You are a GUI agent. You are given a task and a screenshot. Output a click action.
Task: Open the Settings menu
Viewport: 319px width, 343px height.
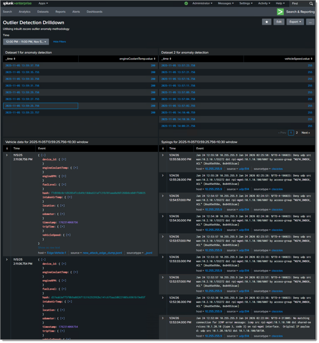click(x=246, y=3)
